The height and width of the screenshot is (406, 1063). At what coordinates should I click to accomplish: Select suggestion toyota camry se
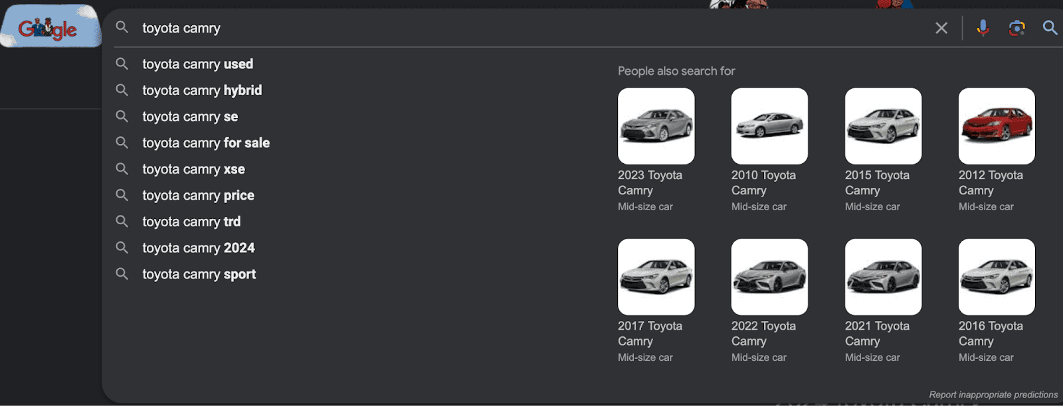190,117
